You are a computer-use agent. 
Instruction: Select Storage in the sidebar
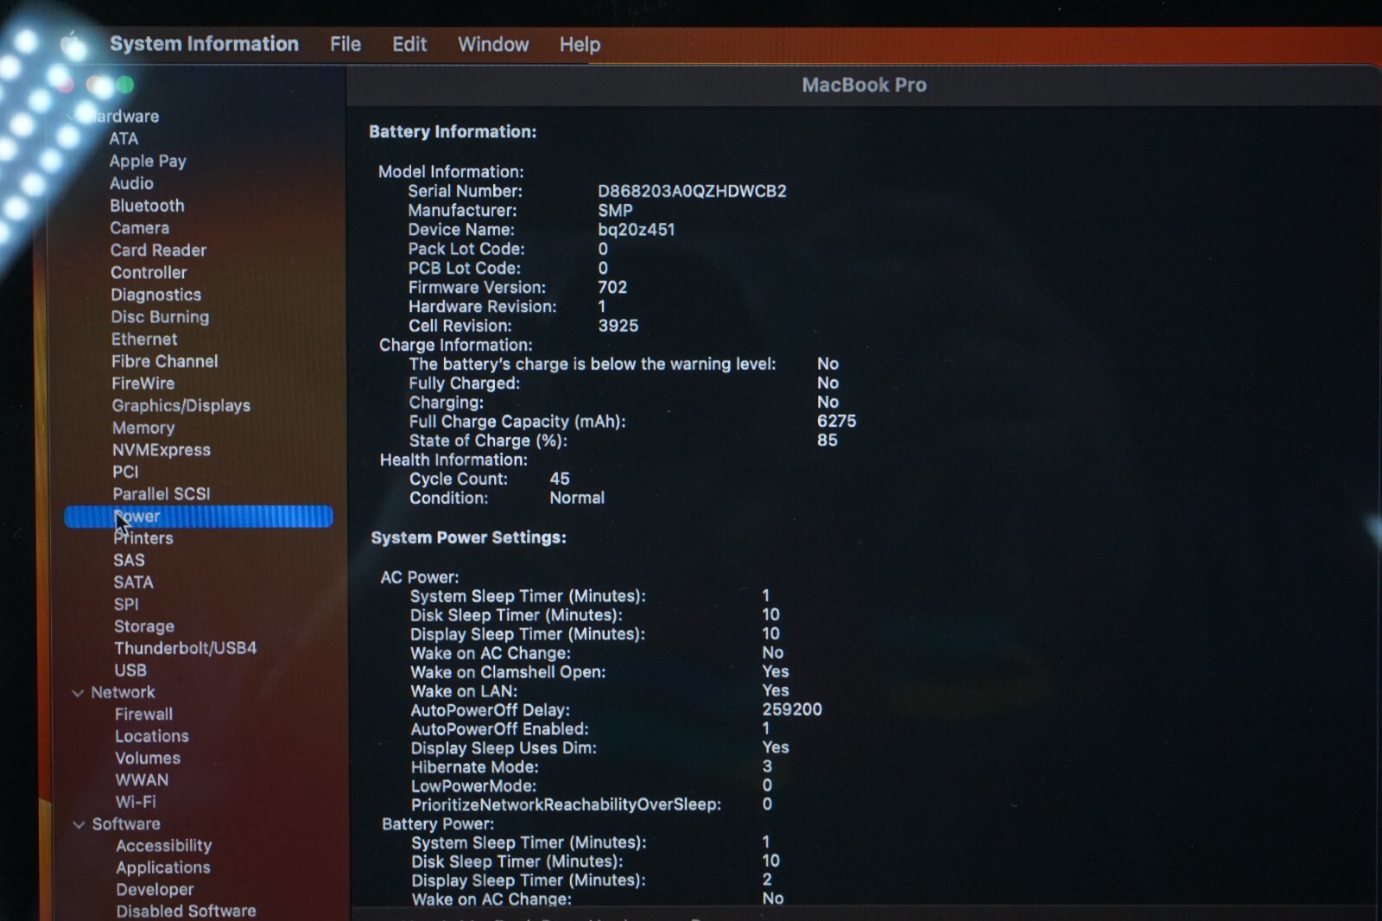click(x=144, y=626)
